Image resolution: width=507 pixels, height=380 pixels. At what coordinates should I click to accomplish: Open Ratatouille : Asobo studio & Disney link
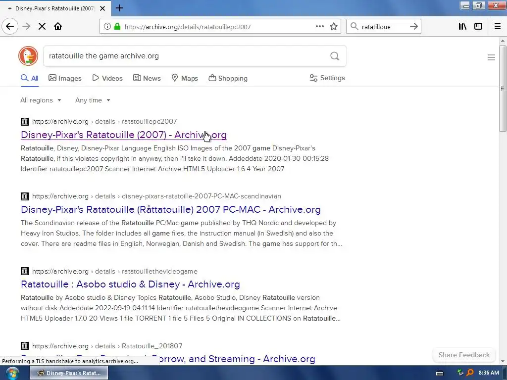[130, 285]
